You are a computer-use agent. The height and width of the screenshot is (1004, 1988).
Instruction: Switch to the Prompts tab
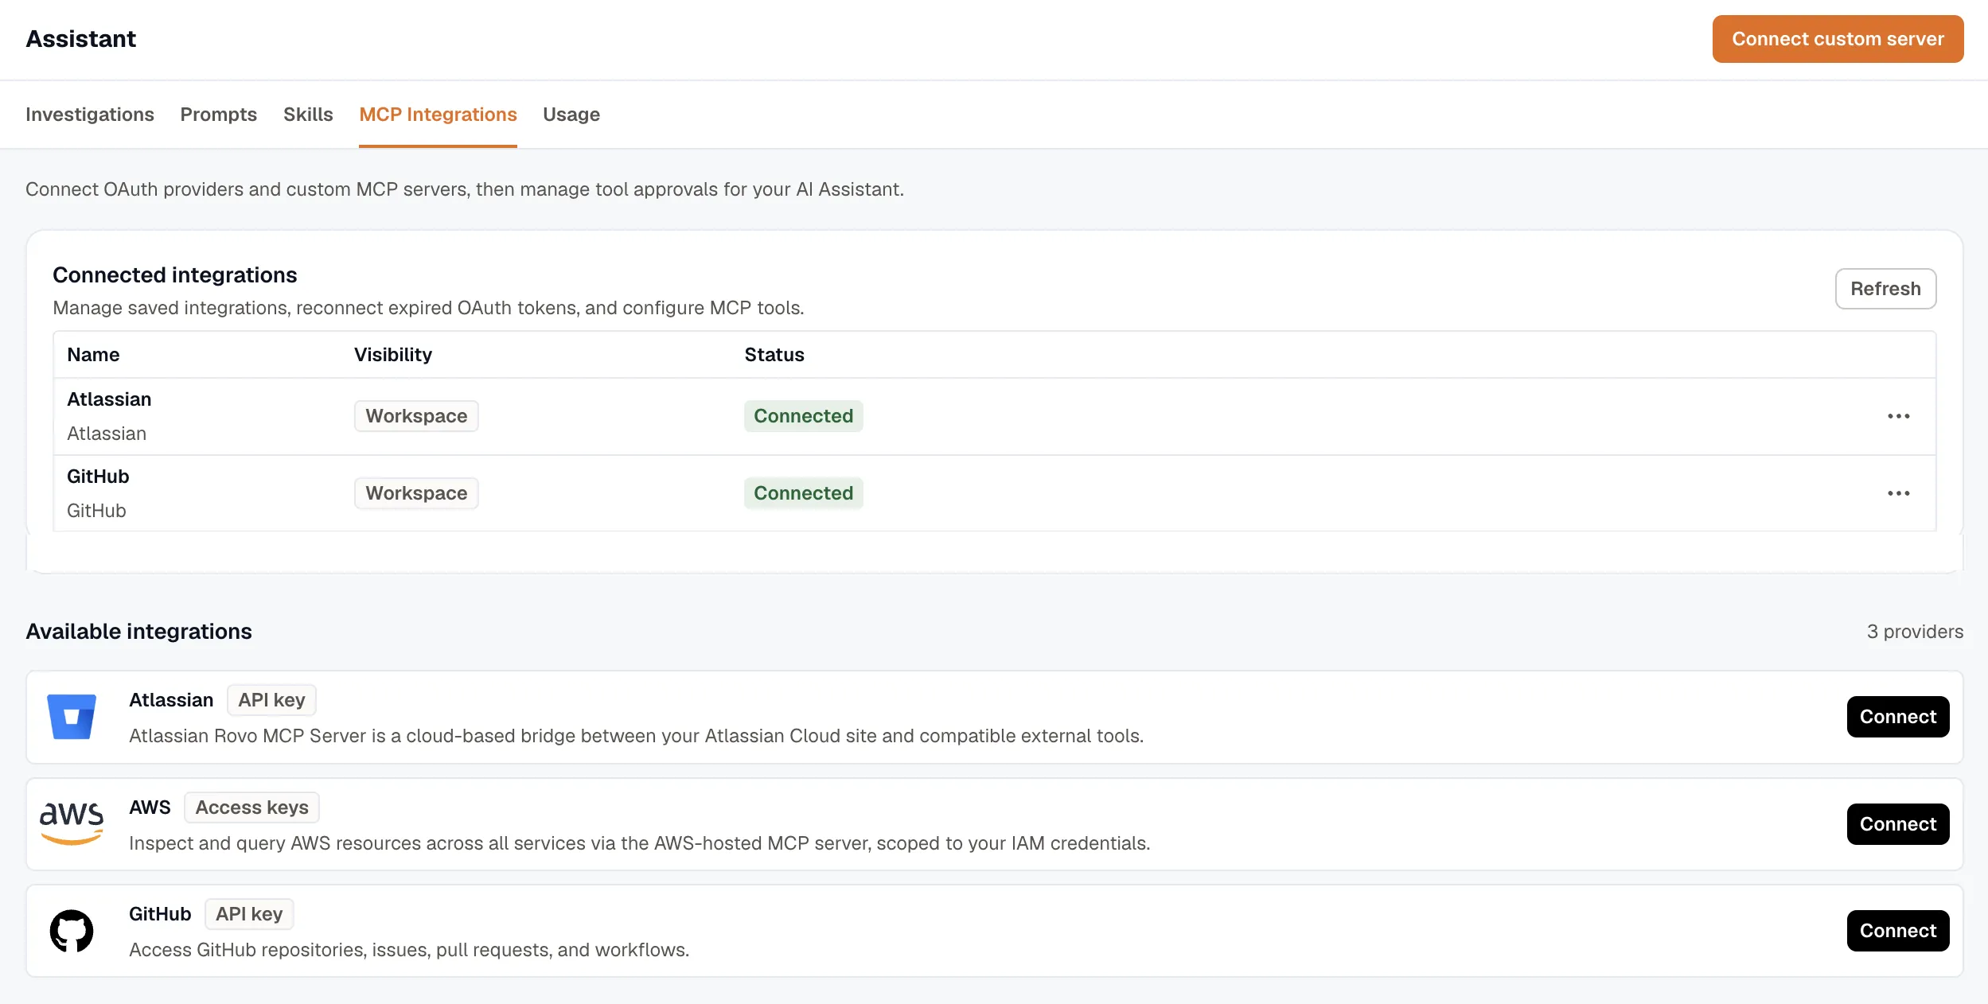(219, 115)
